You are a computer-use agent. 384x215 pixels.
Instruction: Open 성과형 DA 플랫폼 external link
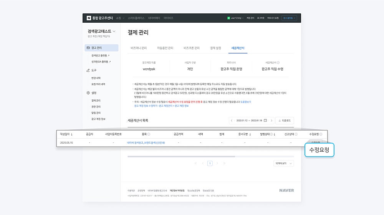101,62
